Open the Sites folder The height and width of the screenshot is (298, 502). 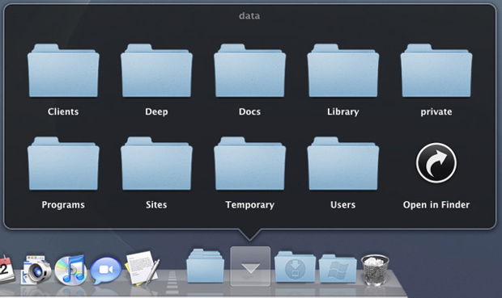click(156, 163)
